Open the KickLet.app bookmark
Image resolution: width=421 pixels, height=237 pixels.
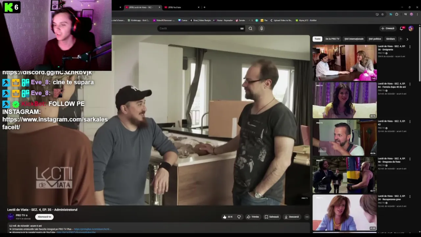(138, 20)
